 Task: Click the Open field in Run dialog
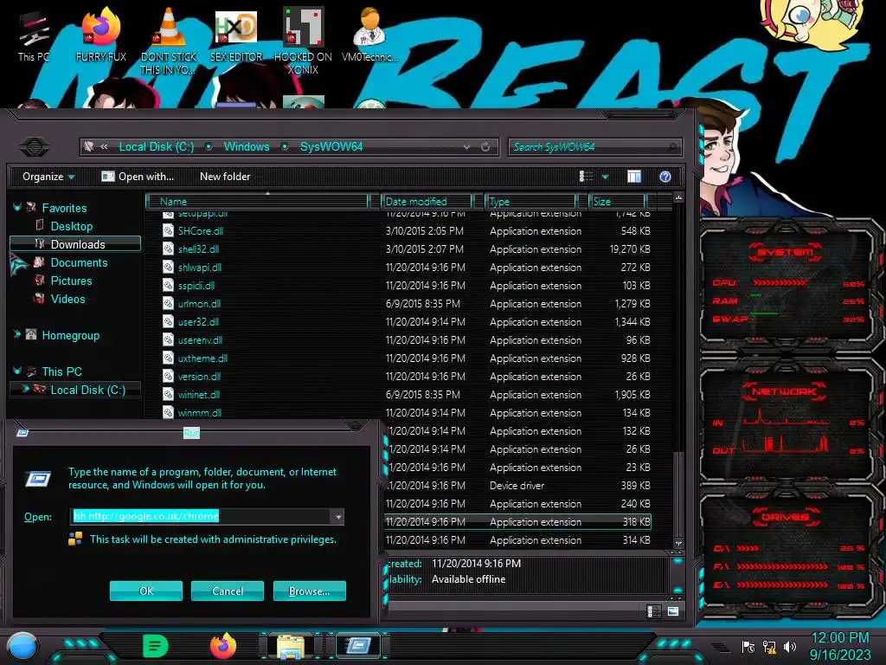click(x=201, y=516)
